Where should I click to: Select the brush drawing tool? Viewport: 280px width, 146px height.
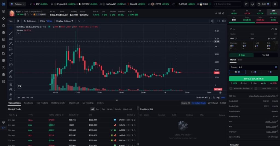point(11,54)
